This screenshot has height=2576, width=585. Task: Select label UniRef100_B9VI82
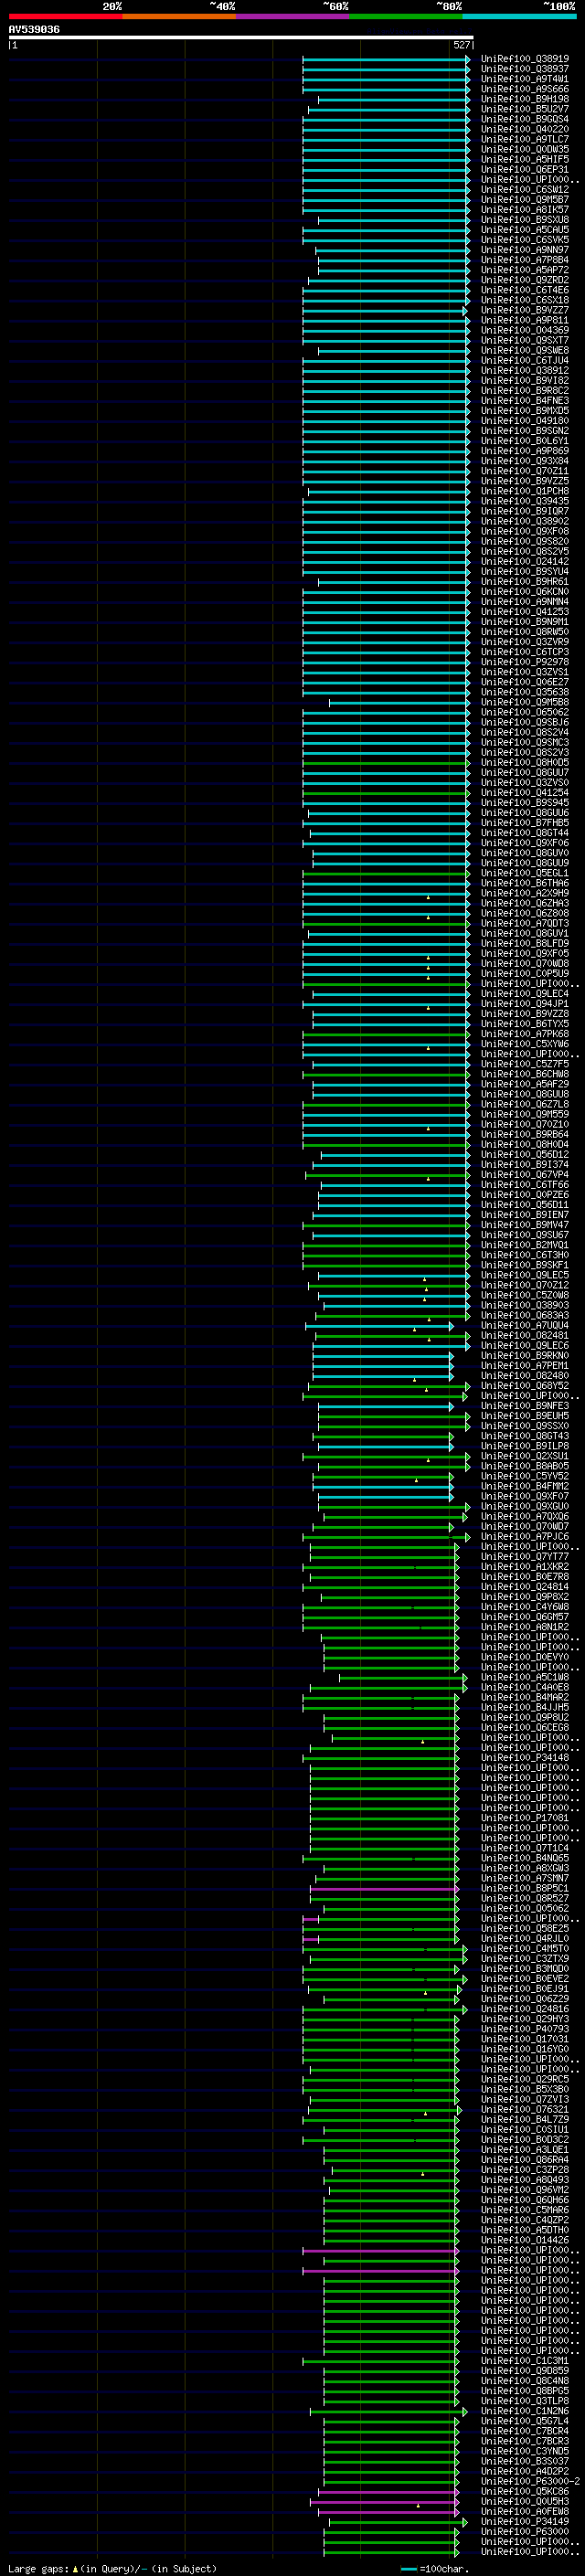[524, 380]
